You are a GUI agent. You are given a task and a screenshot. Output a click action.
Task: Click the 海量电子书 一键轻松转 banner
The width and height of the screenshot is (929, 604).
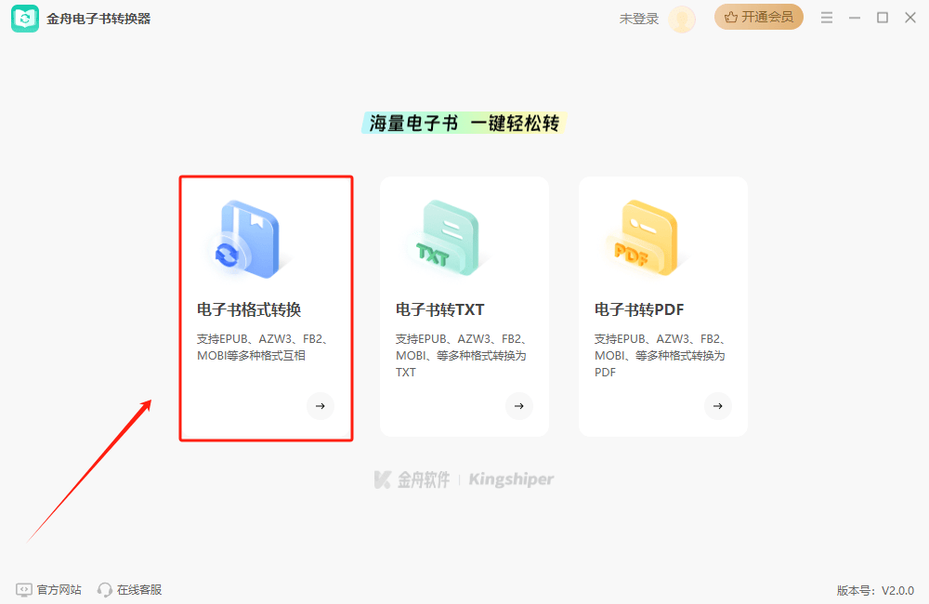click(464, 123)
